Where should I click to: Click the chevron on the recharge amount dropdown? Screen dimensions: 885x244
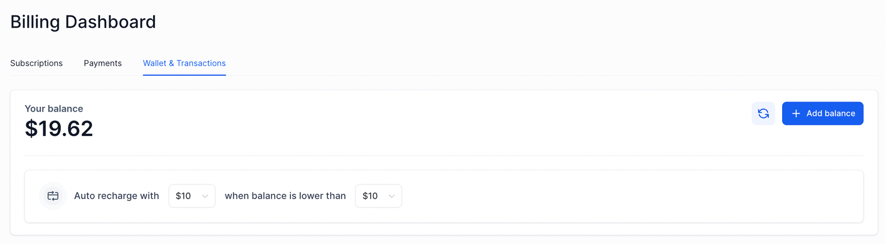tap(205, 196)
